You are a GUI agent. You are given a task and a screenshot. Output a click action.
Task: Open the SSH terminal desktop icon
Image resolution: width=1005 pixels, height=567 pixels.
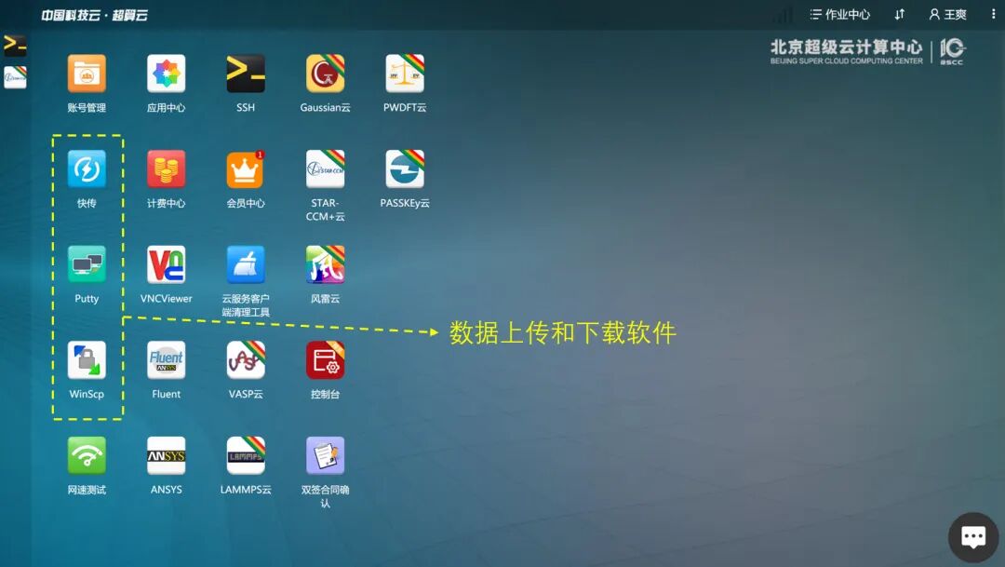246,74
